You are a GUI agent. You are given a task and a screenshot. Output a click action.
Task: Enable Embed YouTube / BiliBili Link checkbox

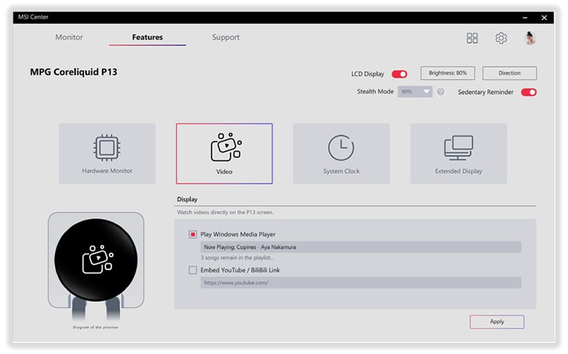point(193,270)
